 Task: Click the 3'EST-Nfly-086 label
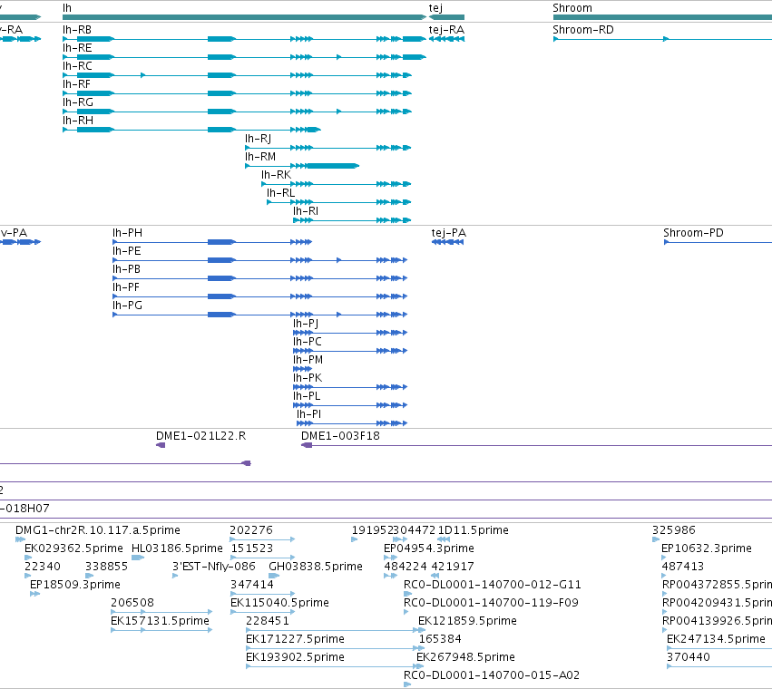pos(214,567)
